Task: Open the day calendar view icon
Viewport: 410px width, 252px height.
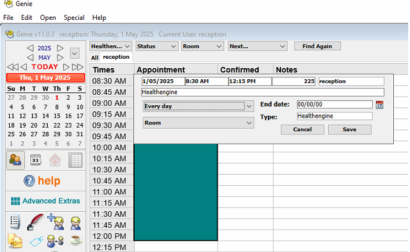Action: click(36, 160)
